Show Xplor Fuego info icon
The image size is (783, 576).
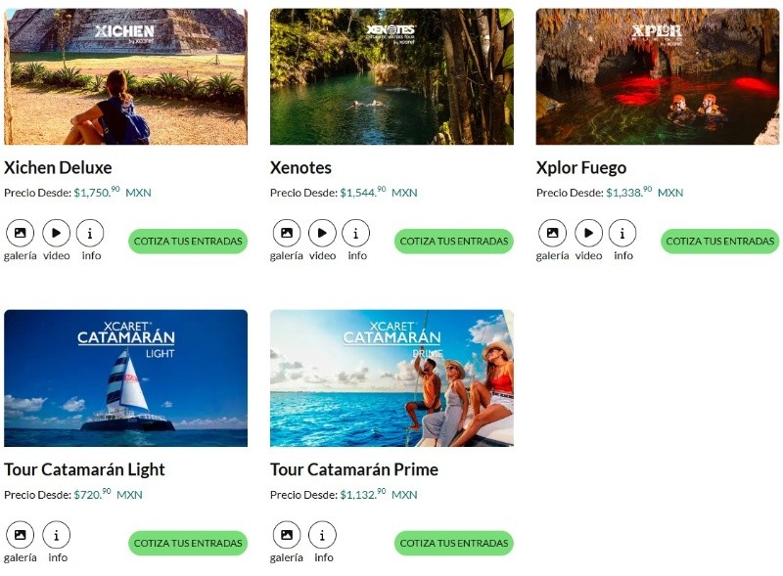coord(622,233)
